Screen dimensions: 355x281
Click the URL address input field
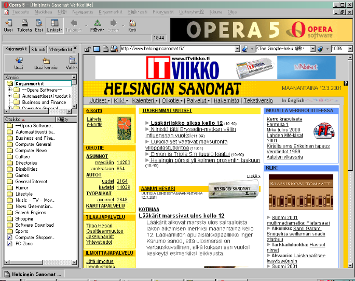pos(177,49)
